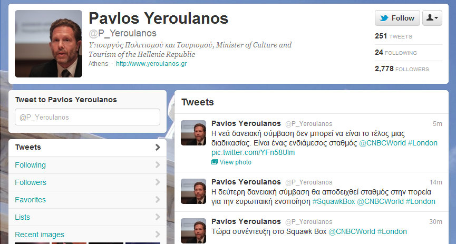Click the 5m timestamp on first tweet

tap(437, 124)
